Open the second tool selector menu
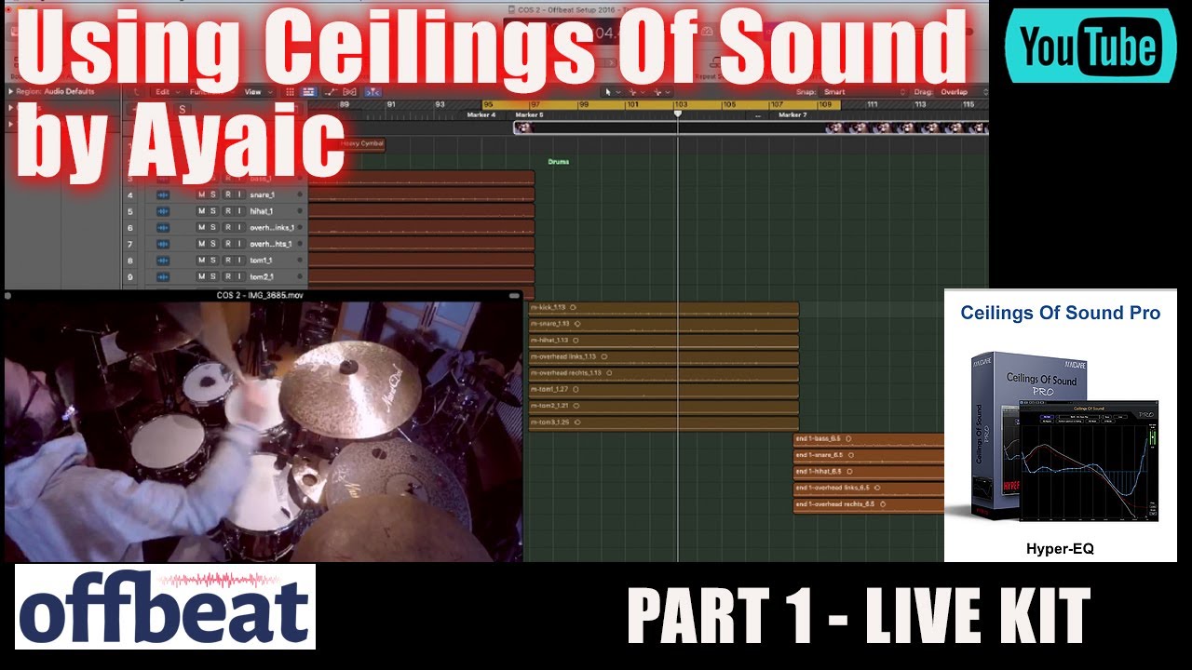 (636, 92)
